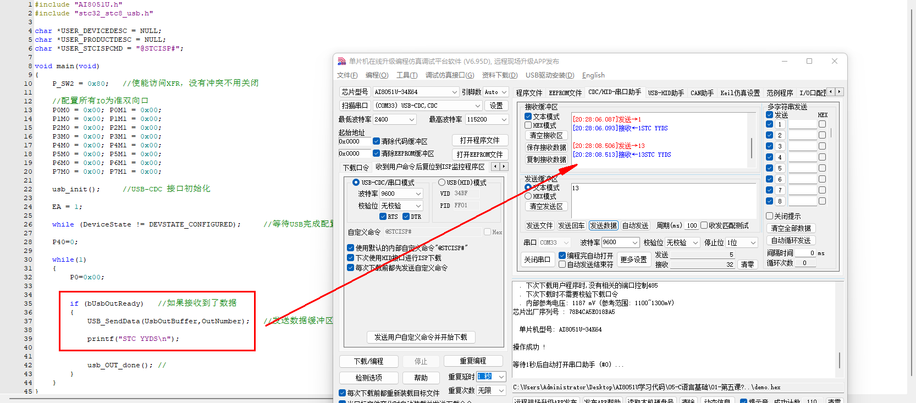Image resolution: width=916 pixels, height=403 pixels.
Task: Switch to the 程序文件 tab
Action: click(529, 93)
